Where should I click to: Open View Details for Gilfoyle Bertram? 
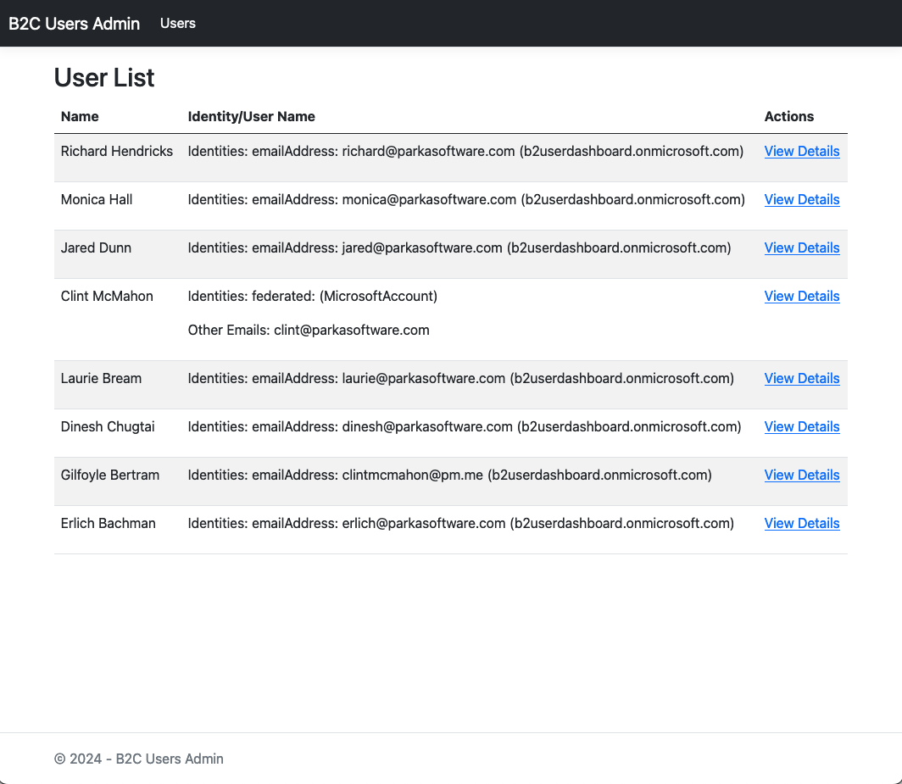click(x=802, y=475)
